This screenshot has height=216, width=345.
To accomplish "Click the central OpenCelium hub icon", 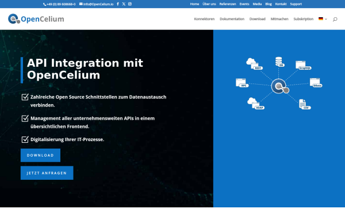I will pyautogui.click(x=280, y=86).
